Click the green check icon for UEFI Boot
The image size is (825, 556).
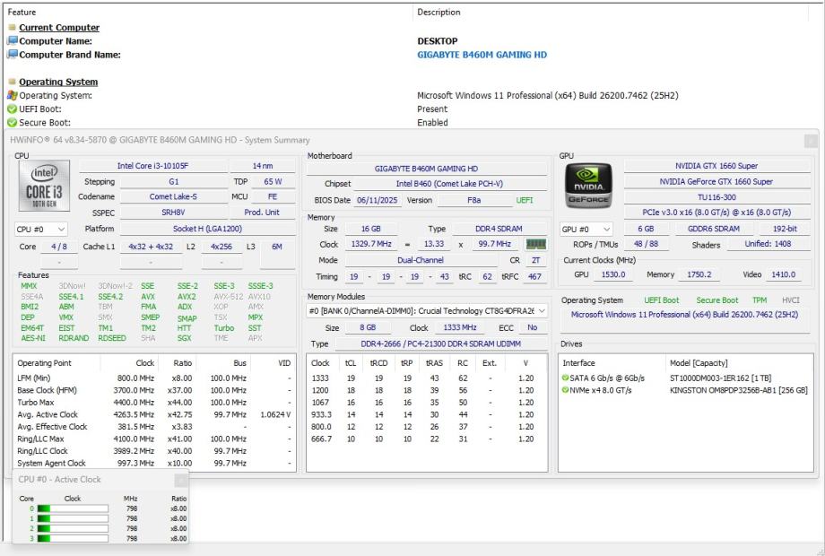tap(12, 109)
